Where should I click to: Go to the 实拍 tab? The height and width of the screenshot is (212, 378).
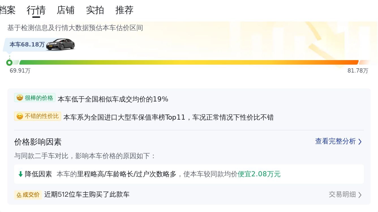point(95,10)
